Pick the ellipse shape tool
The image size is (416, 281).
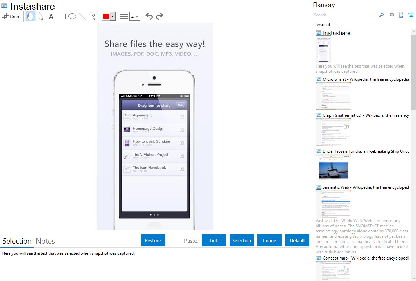(x=72, y=16)
